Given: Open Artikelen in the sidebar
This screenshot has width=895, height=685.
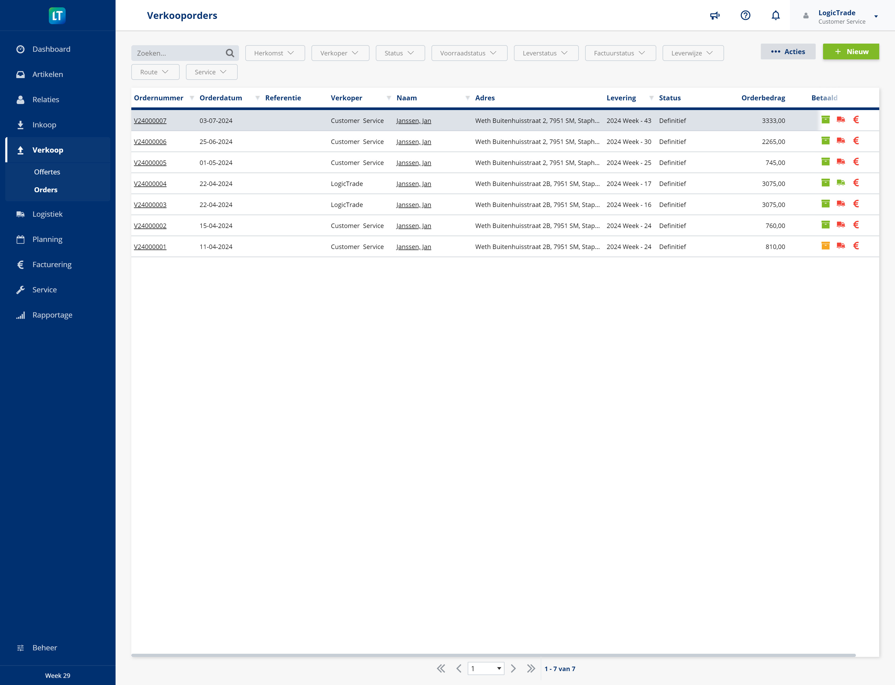Looking at the screenshot, I should pos(48,74).
